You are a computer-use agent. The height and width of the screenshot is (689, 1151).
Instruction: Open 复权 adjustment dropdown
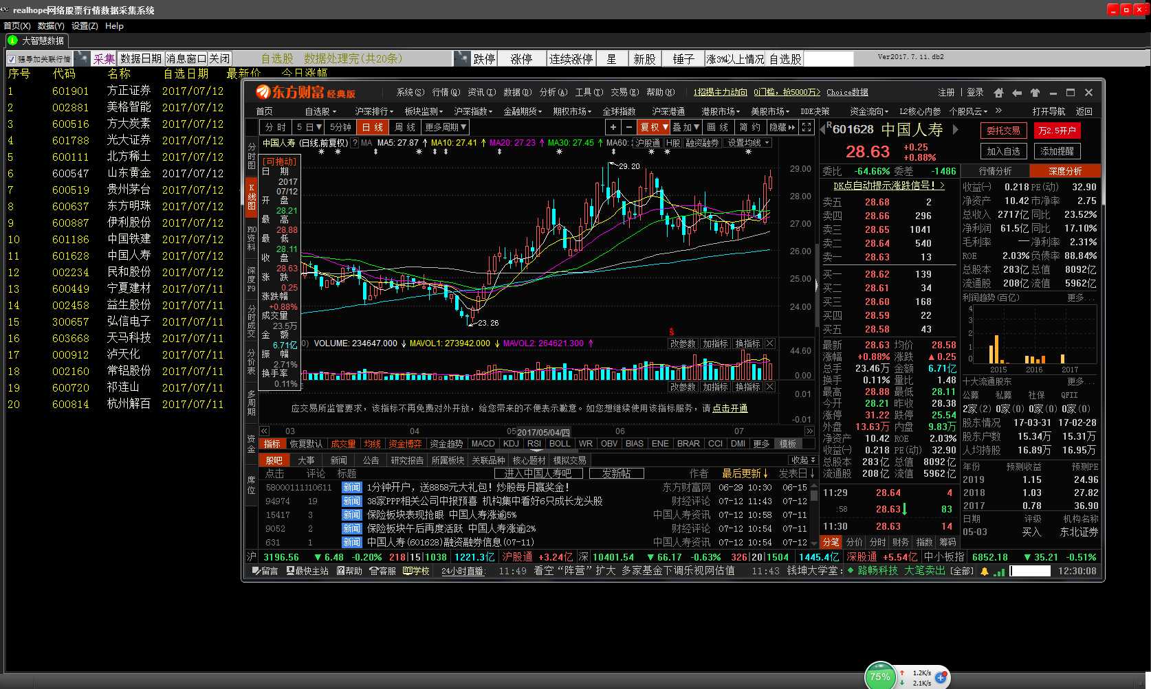pyautogui.click(x=654, y=127)
